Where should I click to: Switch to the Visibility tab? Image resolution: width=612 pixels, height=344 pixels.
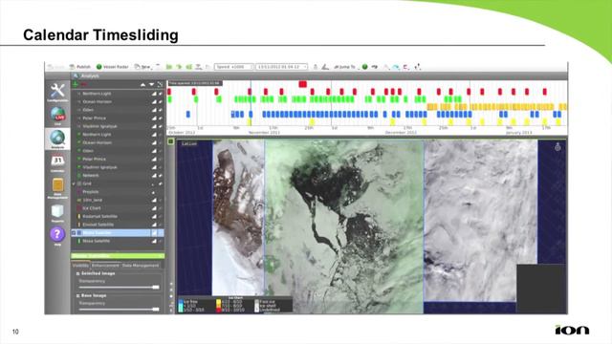tap(80, 266)
